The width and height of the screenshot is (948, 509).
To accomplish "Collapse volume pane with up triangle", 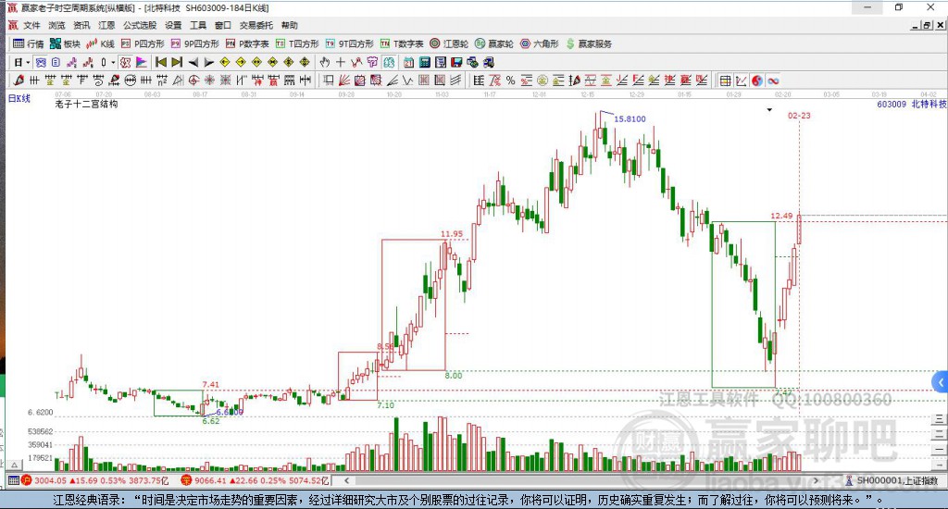I will pyautogui.click(x=15, y=465).
